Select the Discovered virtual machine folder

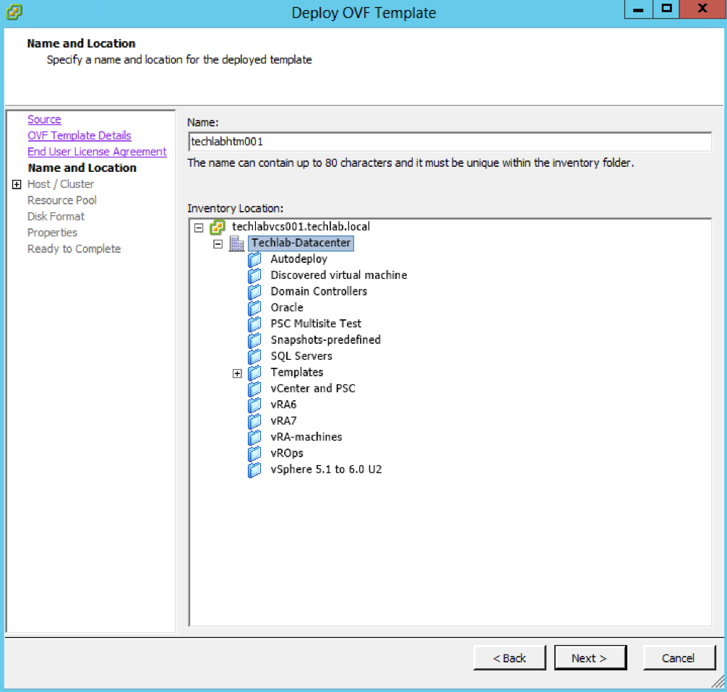[x=339, y=275]
